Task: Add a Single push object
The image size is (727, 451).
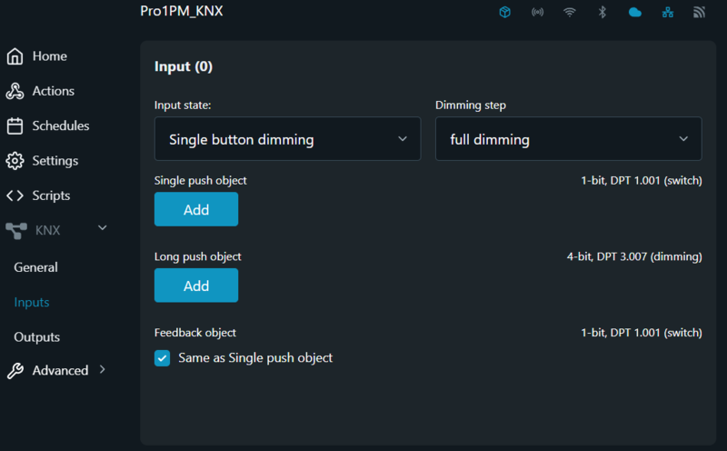Action: (196, 209)
